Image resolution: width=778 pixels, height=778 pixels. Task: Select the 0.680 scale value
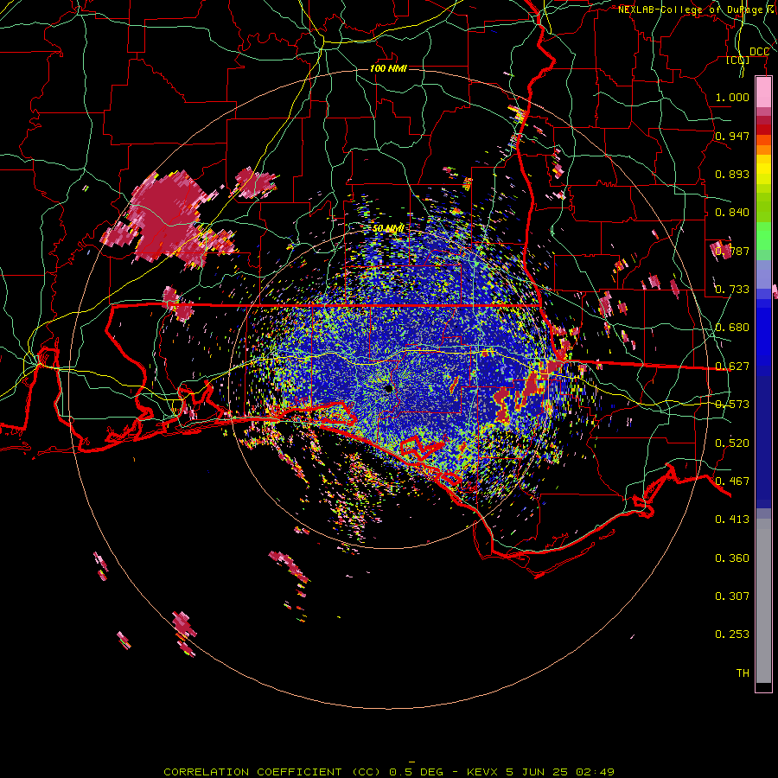pos(732,327)
